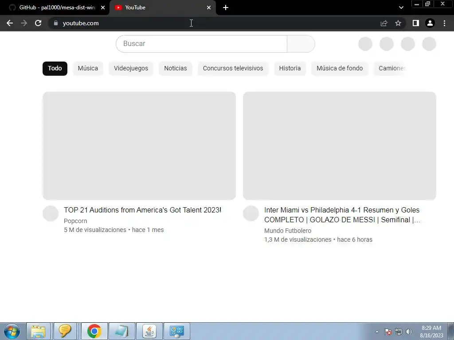Click the Mundo Futbolero channel avatar

pos(251,213)
